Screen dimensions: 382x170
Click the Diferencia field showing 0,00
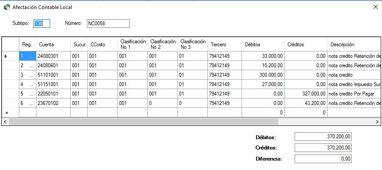[x=323, y=159]
